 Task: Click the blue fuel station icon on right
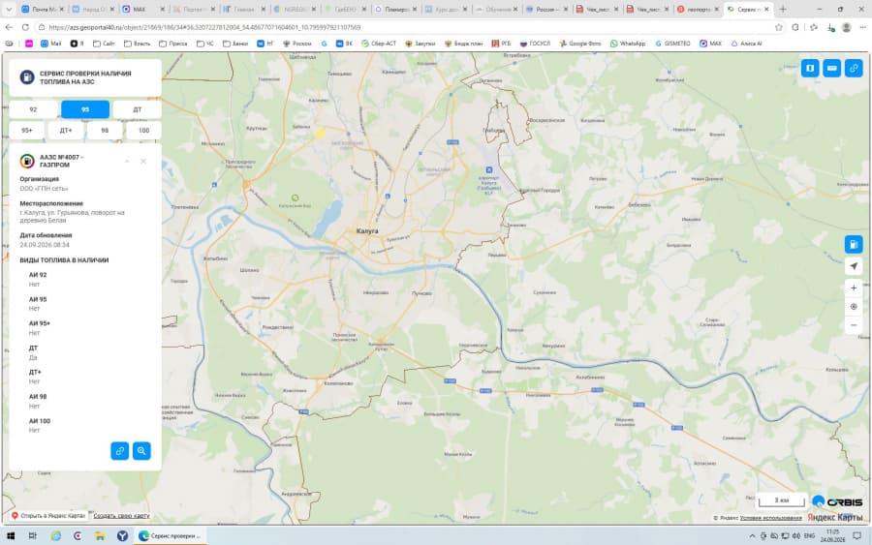point(854,244)
